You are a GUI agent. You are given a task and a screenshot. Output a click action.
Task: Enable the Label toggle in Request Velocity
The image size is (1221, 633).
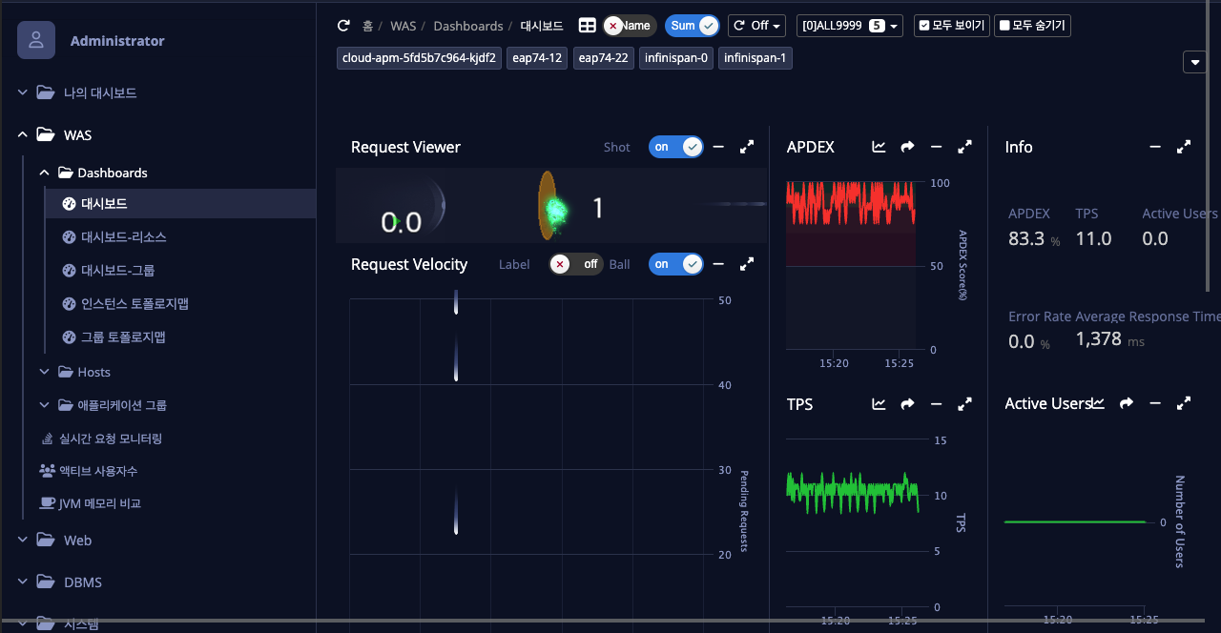576,264
